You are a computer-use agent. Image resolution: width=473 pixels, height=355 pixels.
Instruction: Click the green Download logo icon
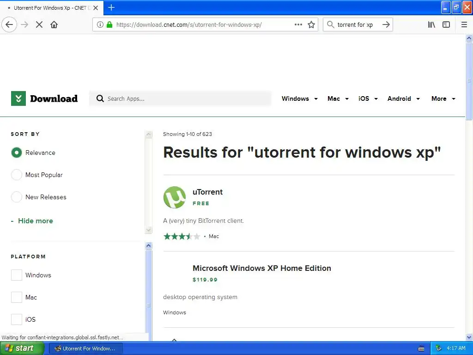click(x=18, y=98)
